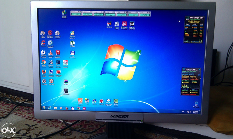Image resolution: width=233 pixels, height=139 pixels.
Task: Launch SUPERAntiSpyware Free Edition icon
Action: coord(50,34)
